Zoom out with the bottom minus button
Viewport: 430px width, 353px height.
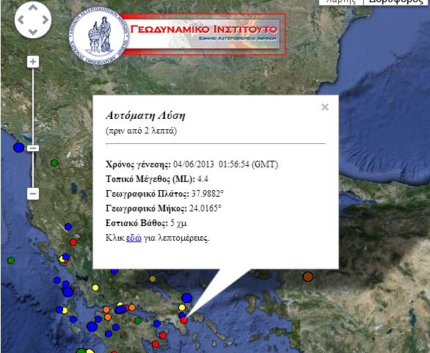[33, 194]
